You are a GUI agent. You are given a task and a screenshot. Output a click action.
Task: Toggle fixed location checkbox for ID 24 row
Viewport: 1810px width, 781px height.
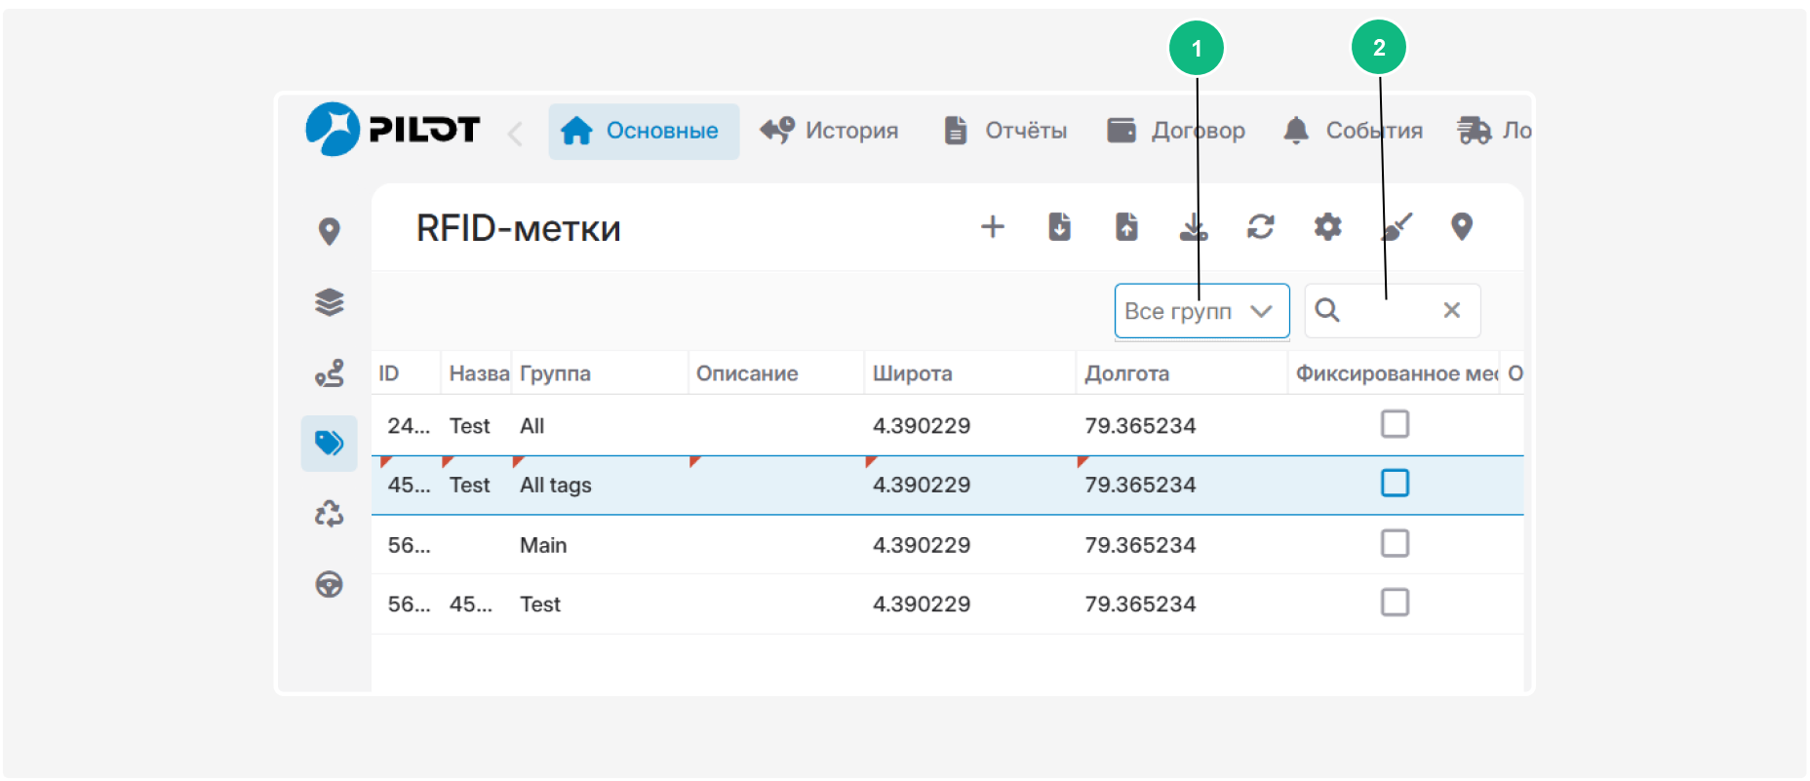[x=1396, y=424]
